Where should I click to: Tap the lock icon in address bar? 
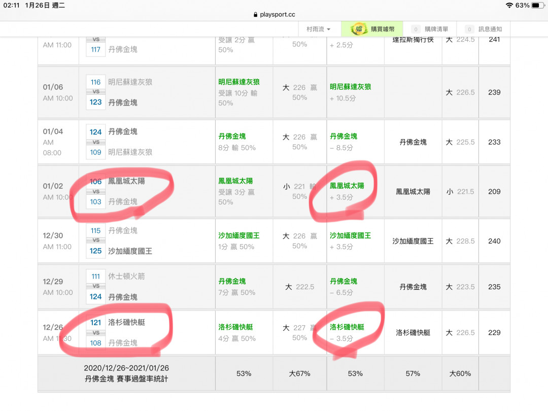tap(255, 14)
